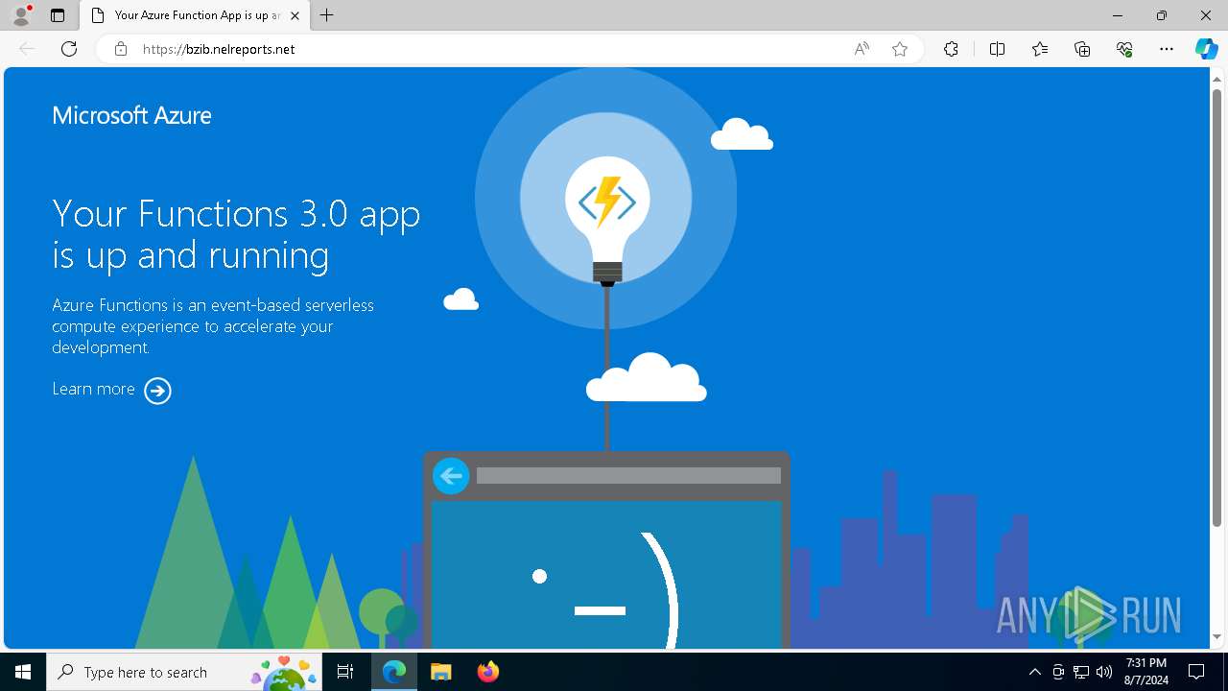Open the Windows Start menu

point(23,672)
